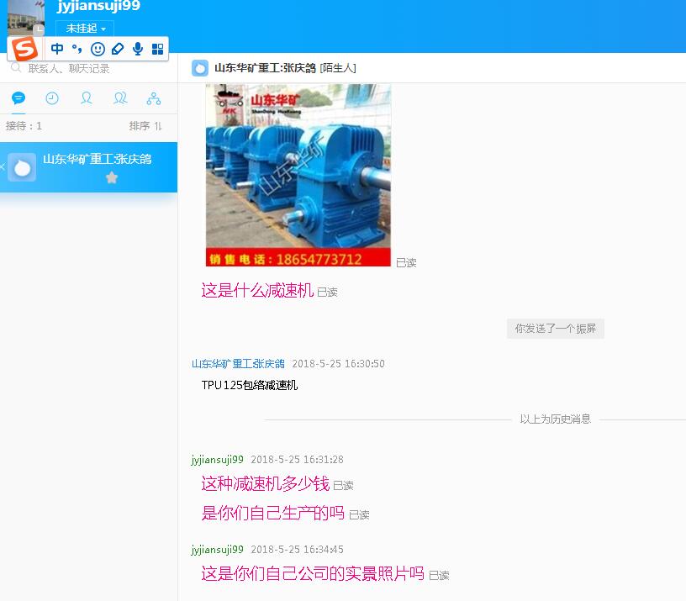The image size is (686, 601).
Task: Open the organization structure icon
Action: click(x=154, y=98)
